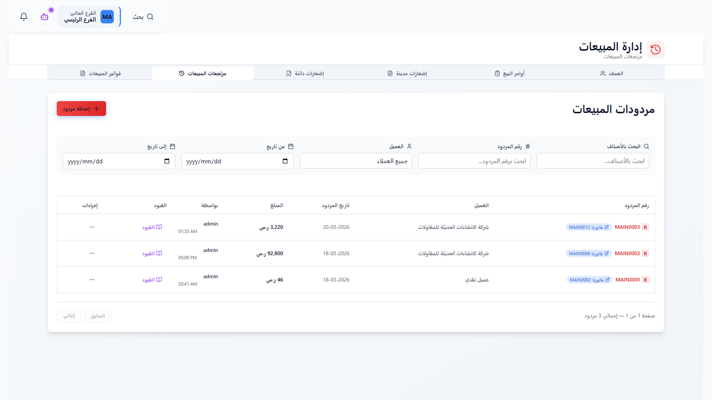Open calendar picker in من تاريخ field
712x400 pixels.
[x=285, y=161]
